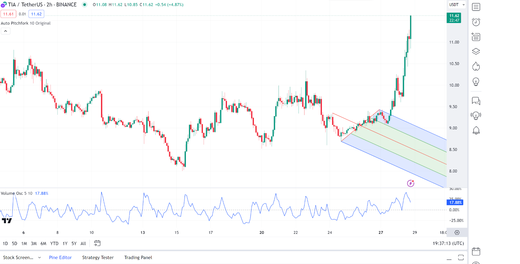Select the 5Y time range
The height and width of the screenshot is (264, 520).
(74, 244)
